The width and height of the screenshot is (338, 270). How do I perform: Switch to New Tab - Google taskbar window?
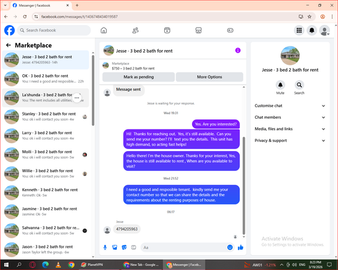[141, 265]
